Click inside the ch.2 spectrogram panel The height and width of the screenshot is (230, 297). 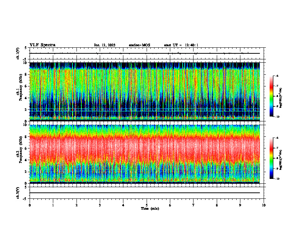145,154
